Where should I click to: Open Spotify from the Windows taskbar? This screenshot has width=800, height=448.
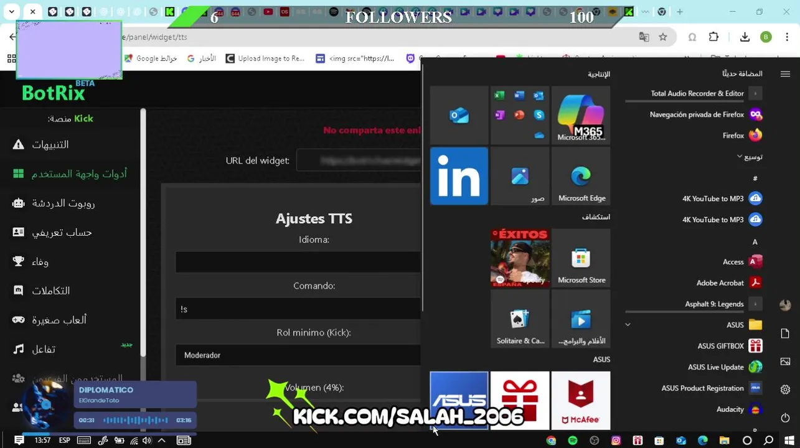coord(573,441)
